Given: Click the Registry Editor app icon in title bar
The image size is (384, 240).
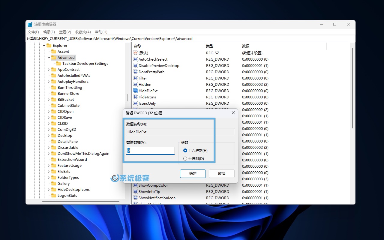Looking at the screenshot, I should coord(30,24).
